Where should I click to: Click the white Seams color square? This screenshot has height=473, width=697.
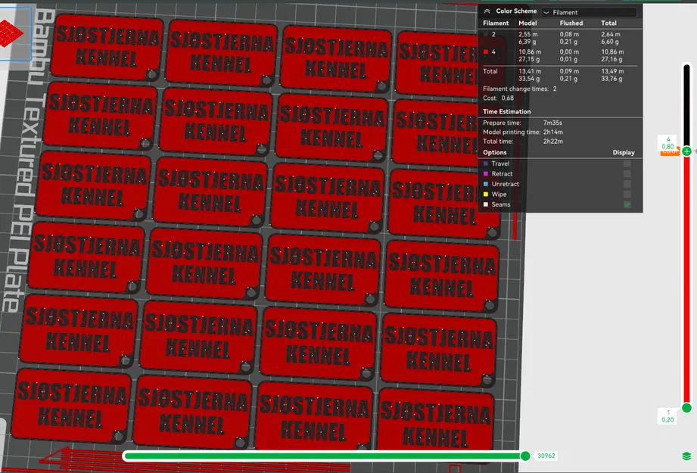[486, 204]
